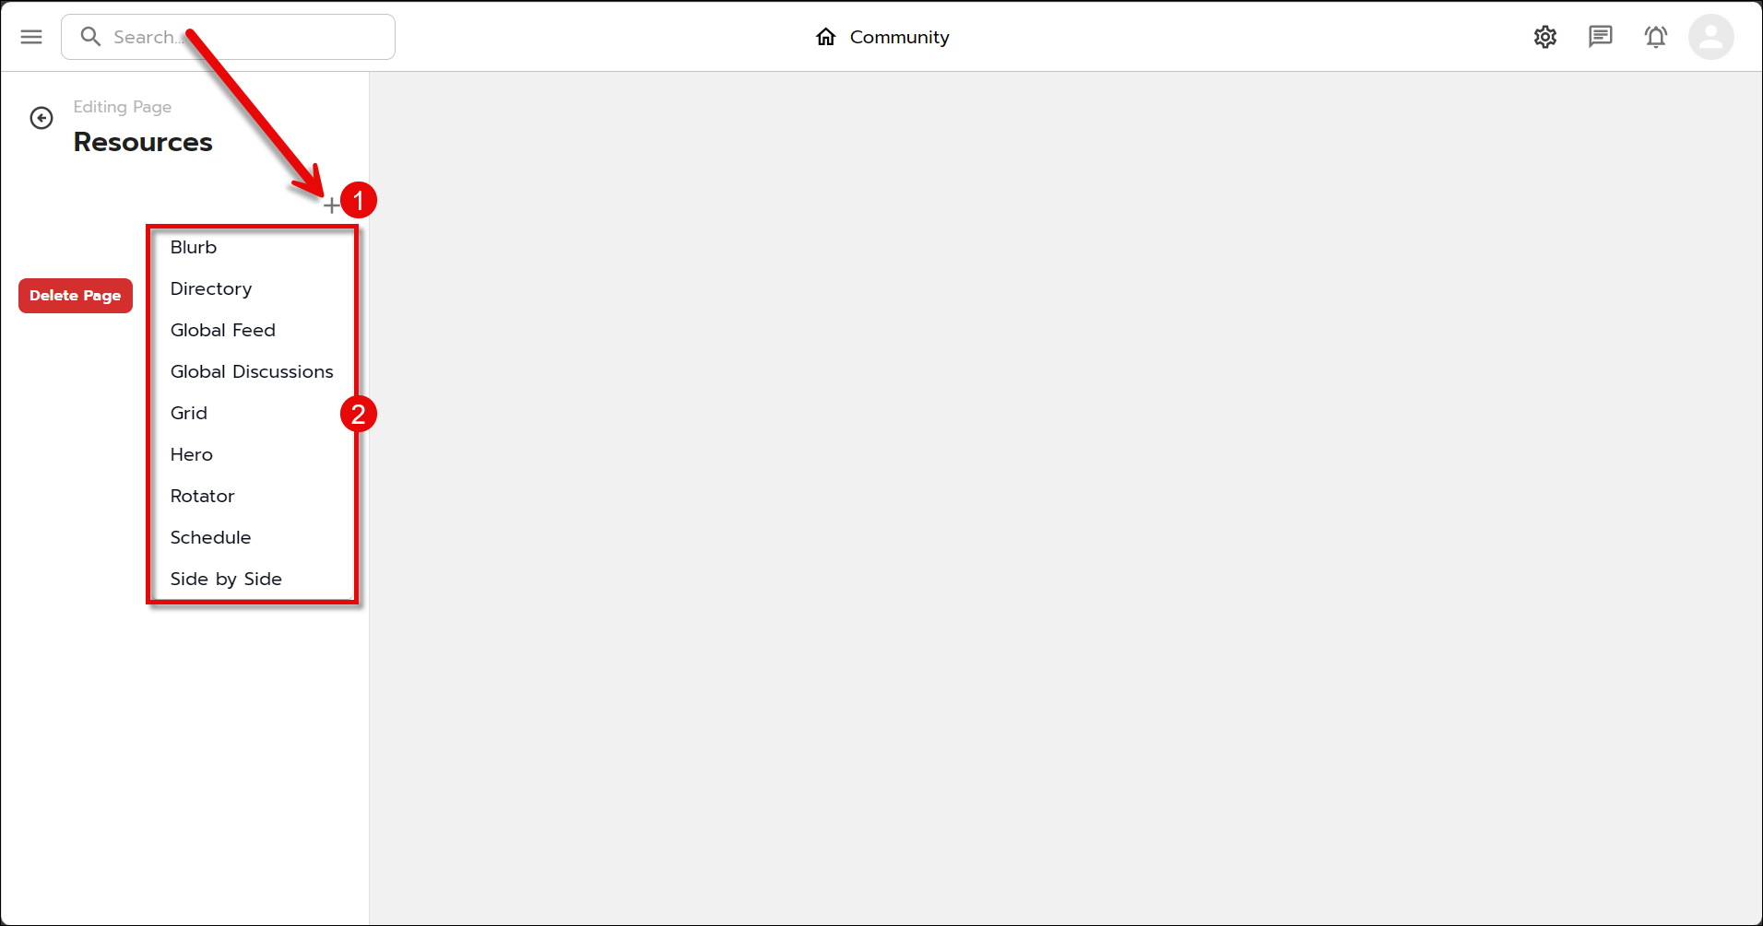Screen dimensions: 1763x926
Task: Pick Global Discussions from the list
Action: tap(252, 371)
